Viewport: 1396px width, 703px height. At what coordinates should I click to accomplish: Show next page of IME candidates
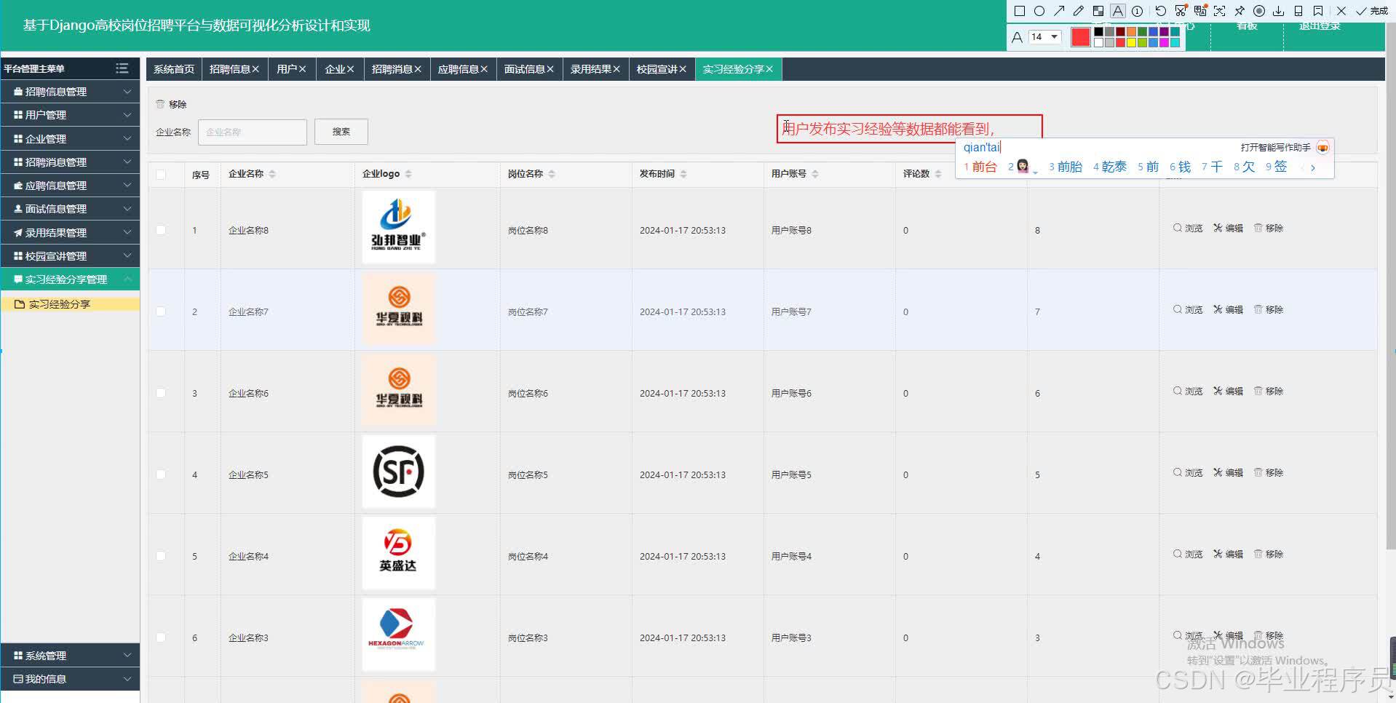pyautogui.click(x=1313, y=168)
